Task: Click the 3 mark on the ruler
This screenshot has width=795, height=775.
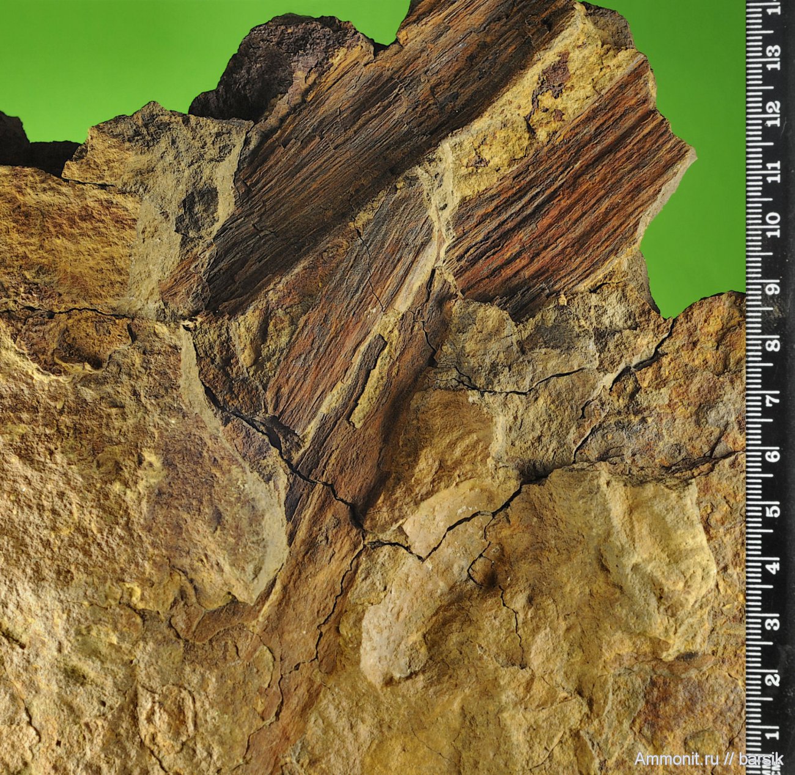Action: [x=774, y=623]
